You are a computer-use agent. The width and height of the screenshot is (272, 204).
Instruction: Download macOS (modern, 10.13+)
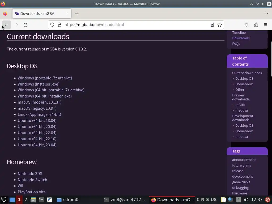click(40, 102)
